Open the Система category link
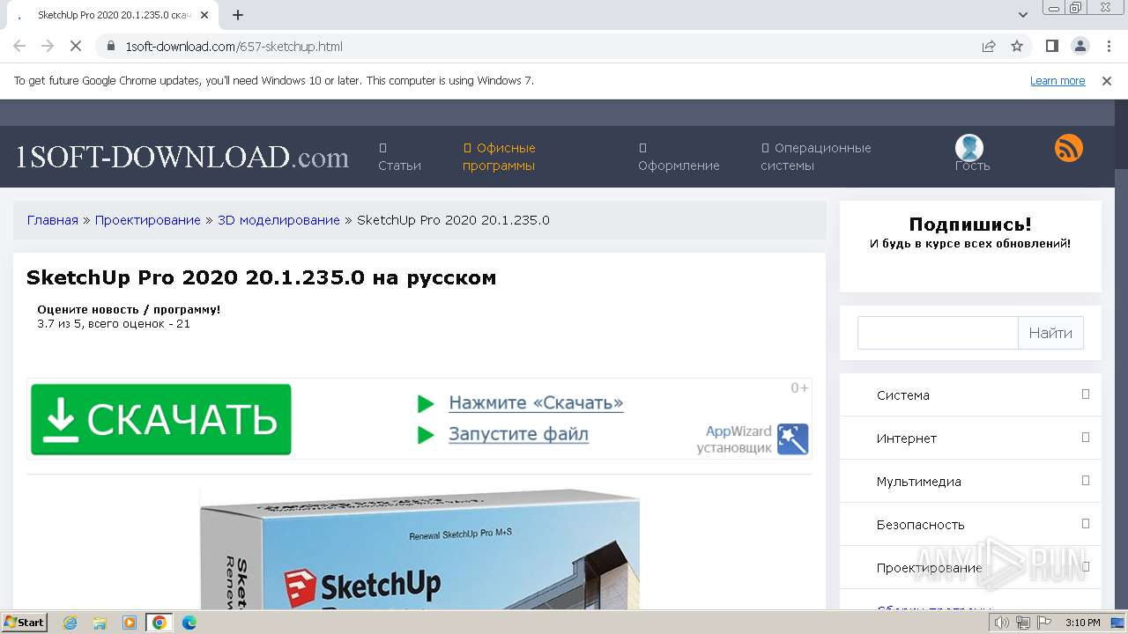1128x634 pixels. (903, 395)
